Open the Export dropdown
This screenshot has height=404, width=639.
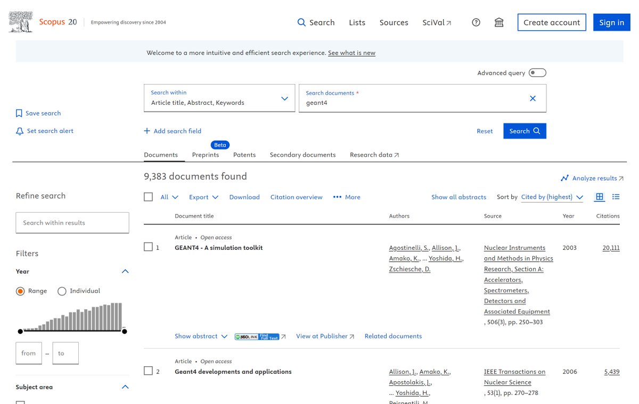pyautogui.click(x=204, y=197)
